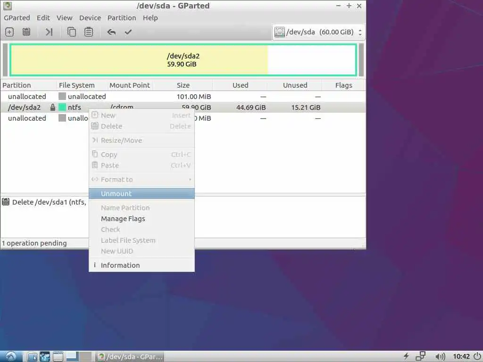Sort by the Size column header
483x362 pixels.
[x=183, y=85]
